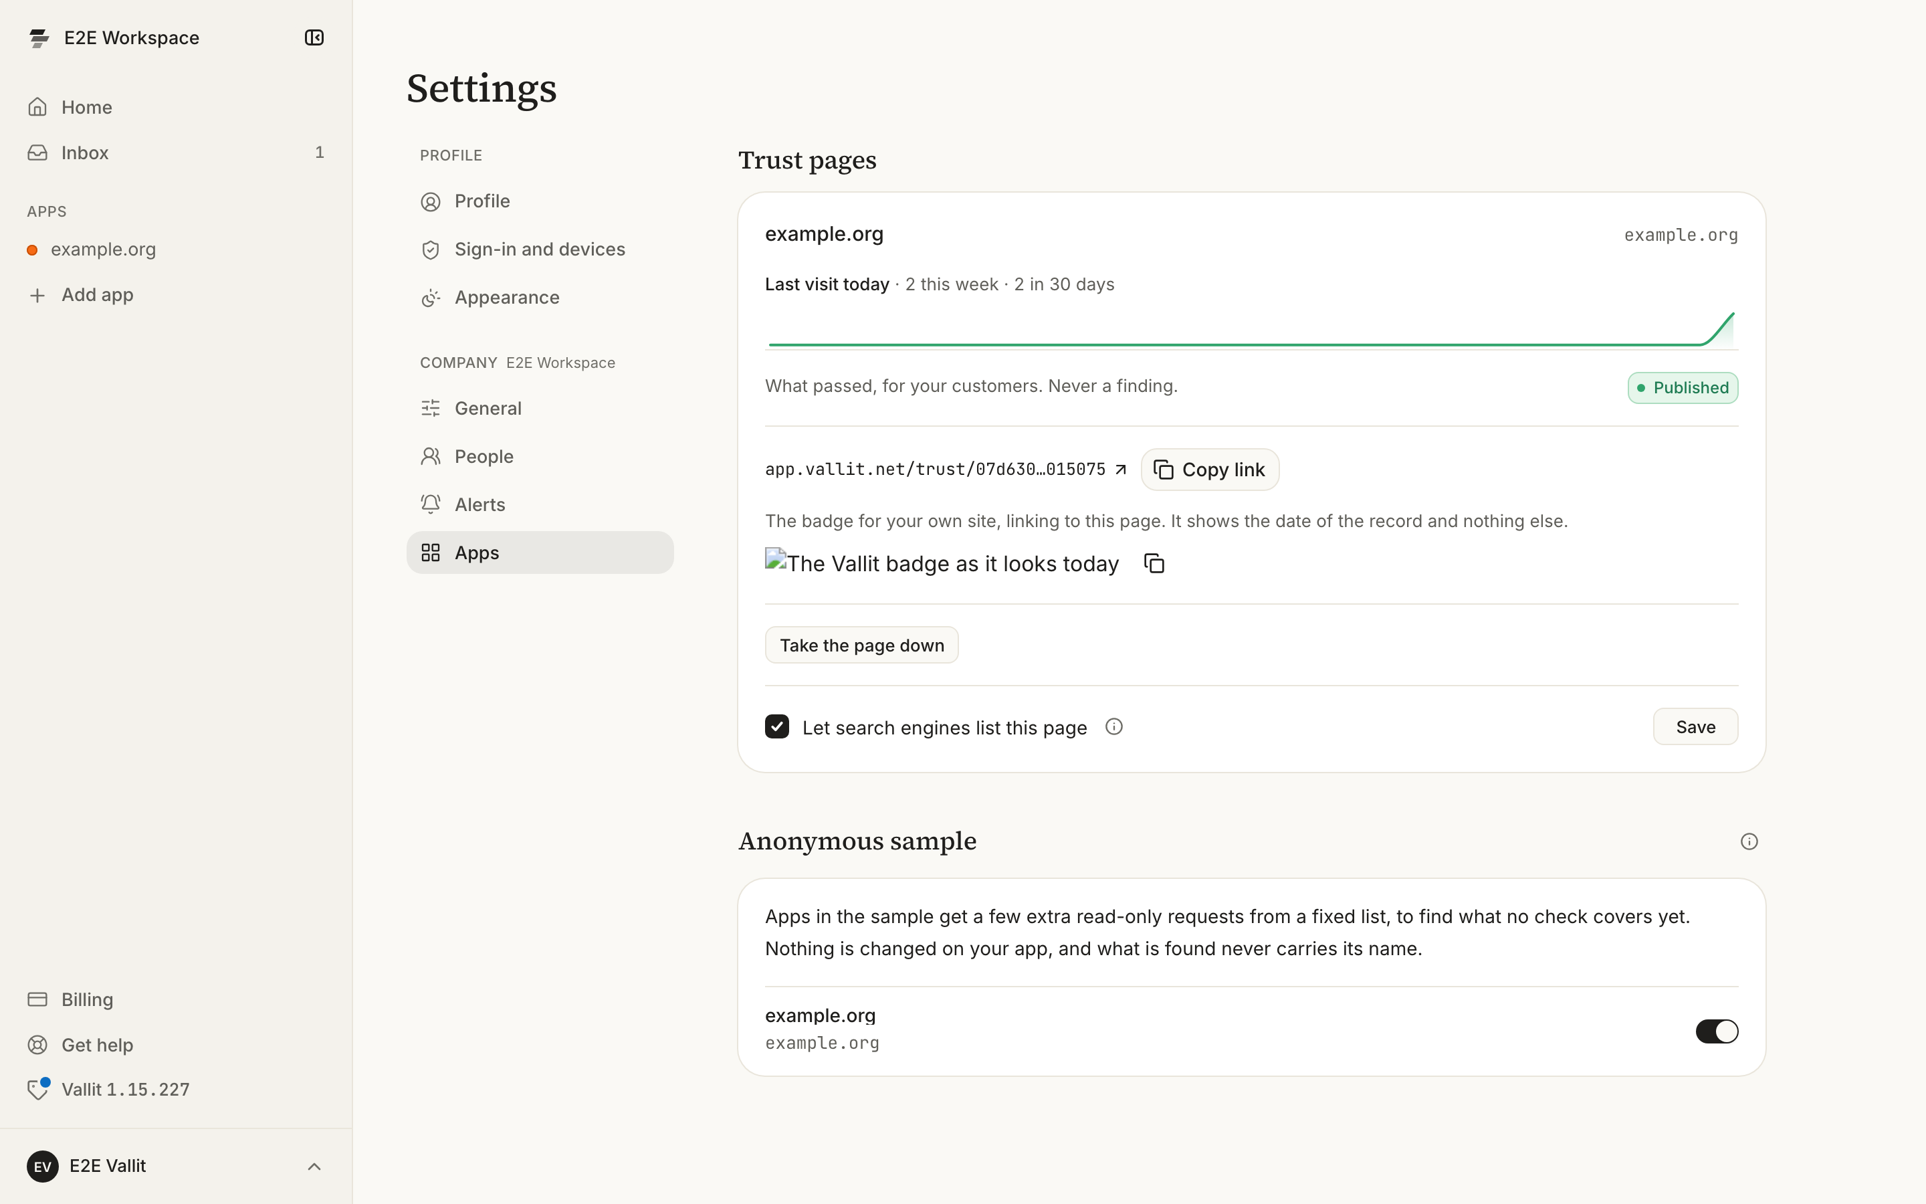The image size is (1926, 1204).
Task: Click the Billing card icon
Action: [37, 999]
